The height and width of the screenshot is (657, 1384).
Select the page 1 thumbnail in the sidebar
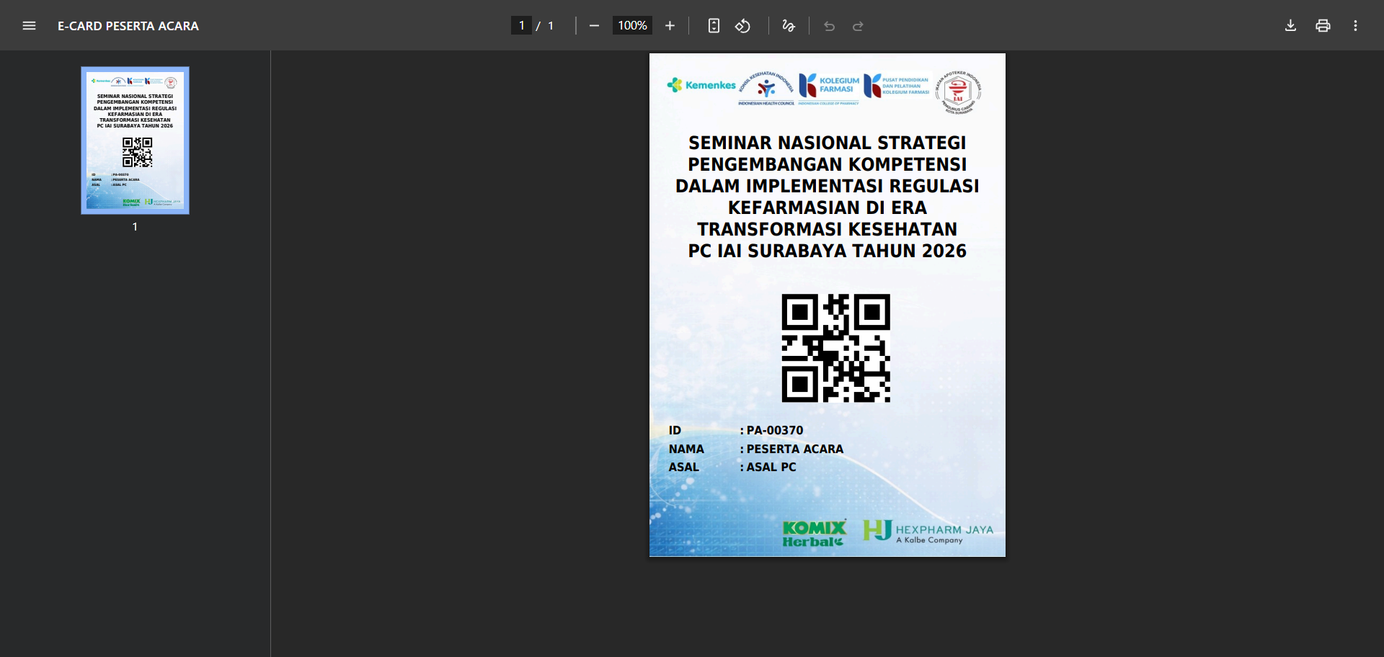(x=135, y=140)
